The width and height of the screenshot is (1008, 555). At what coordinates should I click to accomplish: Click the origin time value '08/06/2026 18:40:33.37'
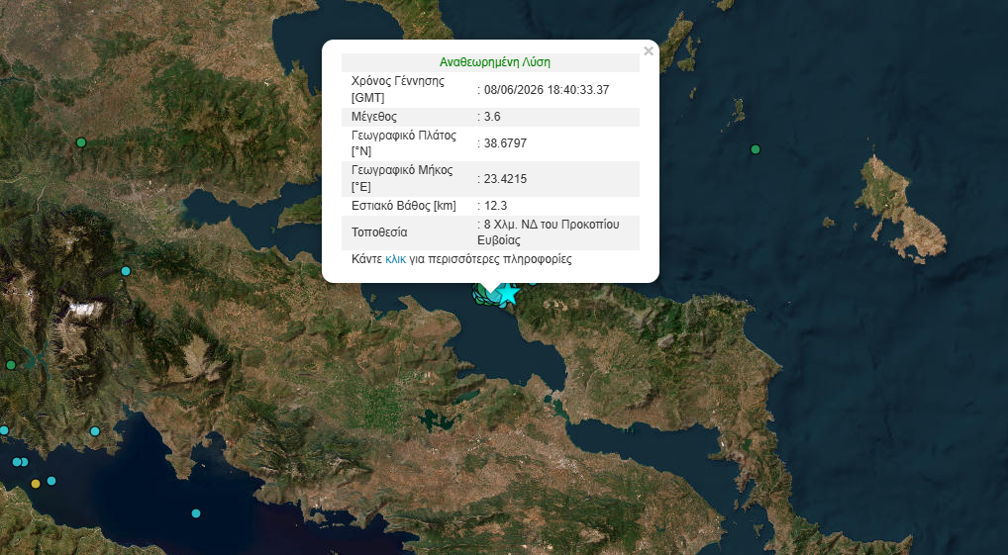click(x=547, y=90)
